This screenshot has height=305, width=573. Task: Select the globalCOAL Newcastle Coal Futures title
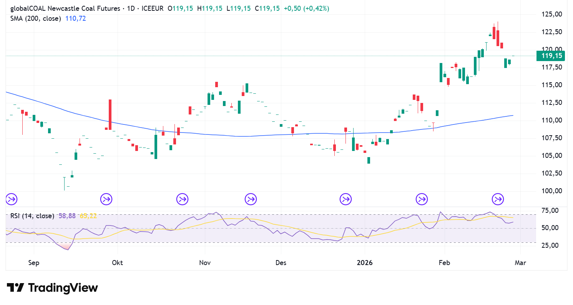pyautogui.click(x=65, y=8)
